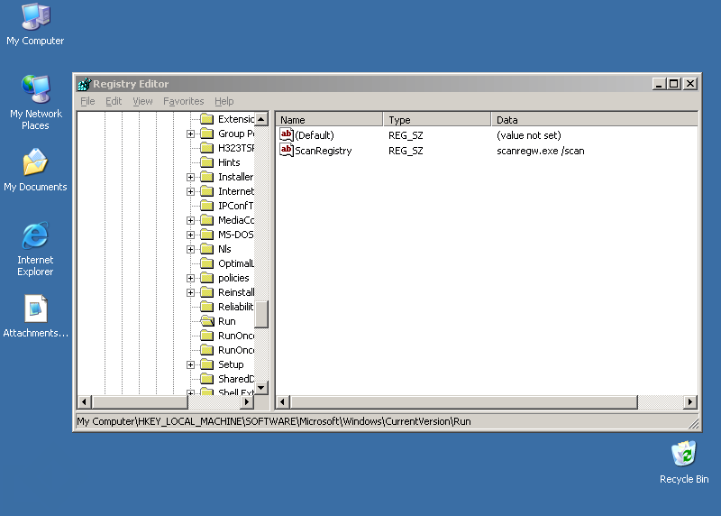
Task: Select the Run key folder in tree
Action: (226, 321)
